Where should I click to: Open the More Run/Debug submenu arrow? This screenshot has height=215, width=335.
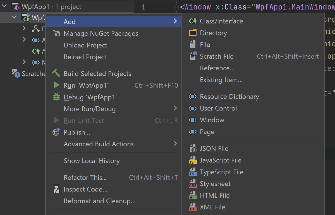coord(175,108)
